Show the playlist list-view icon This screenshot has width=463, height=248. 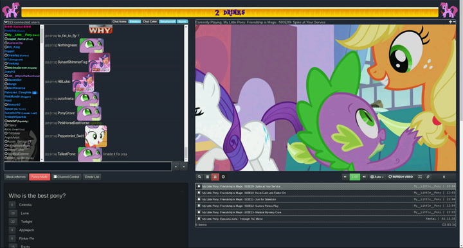click(207, 177)
